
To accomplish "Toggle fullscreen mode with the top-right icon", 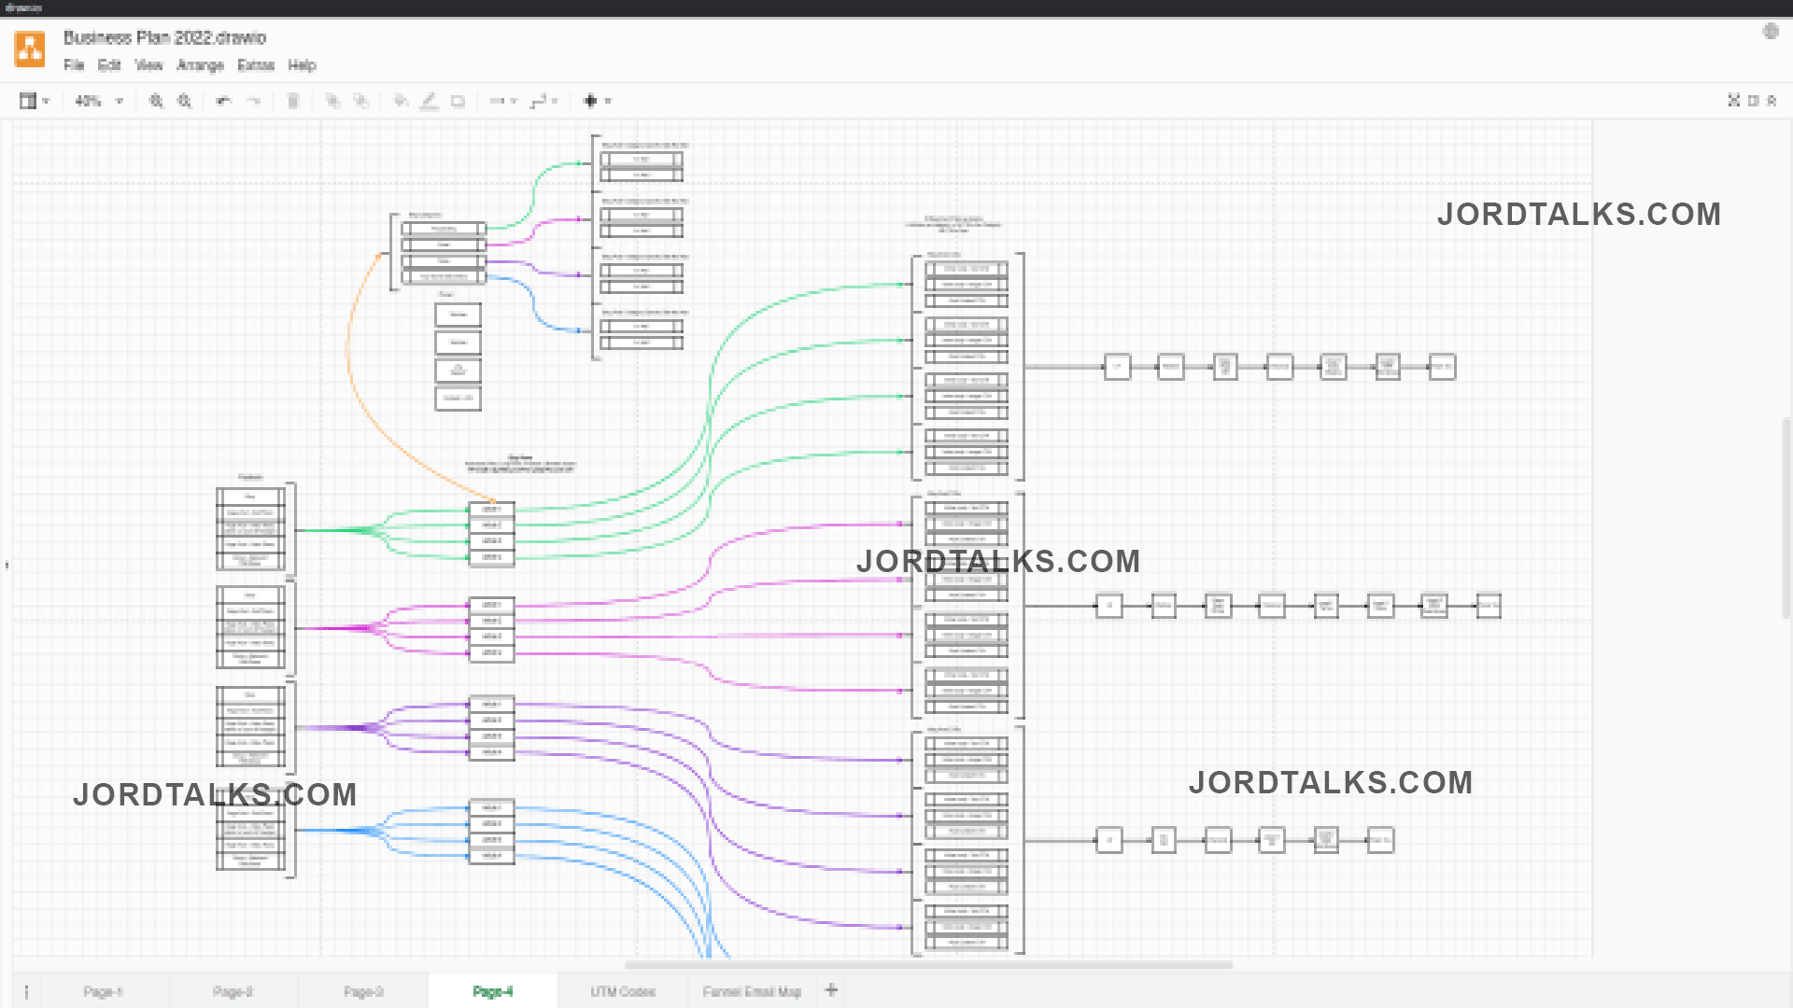I will [1733, 101].
